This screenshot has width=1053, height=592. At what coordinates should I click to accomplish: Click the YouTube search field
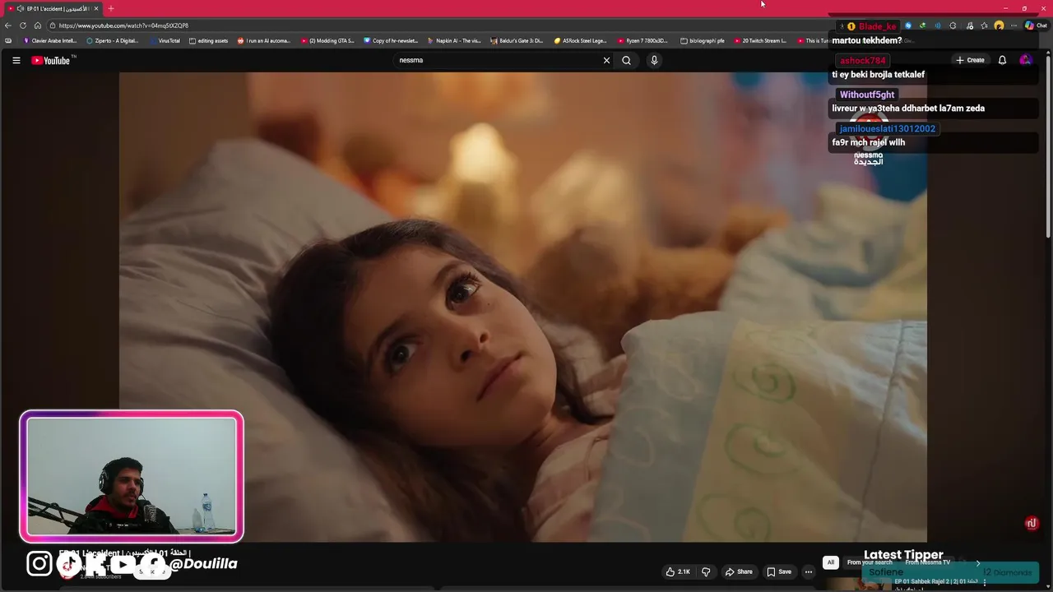point(498,60)
